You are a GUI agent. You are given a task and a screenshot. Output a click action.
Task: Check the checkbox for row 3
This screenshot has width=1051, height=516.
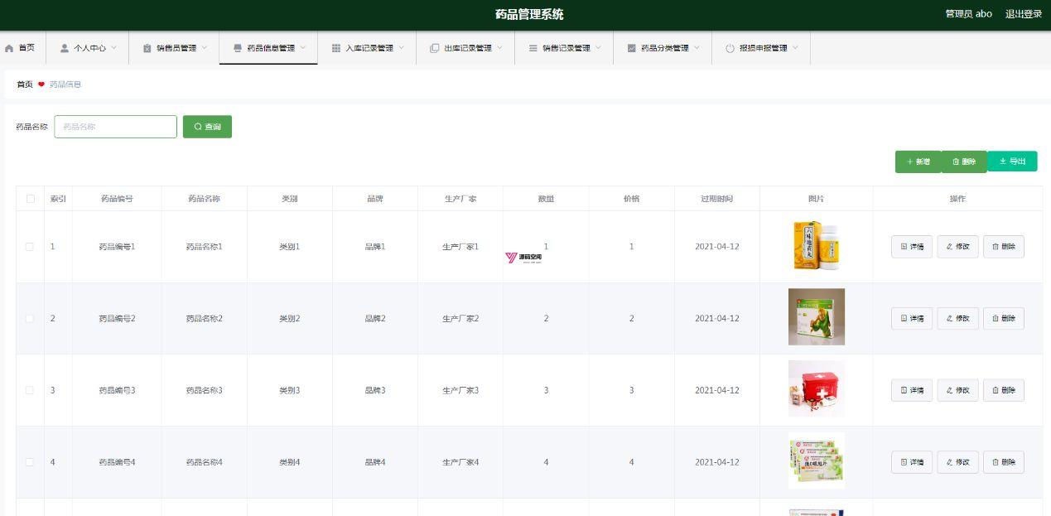31,390
